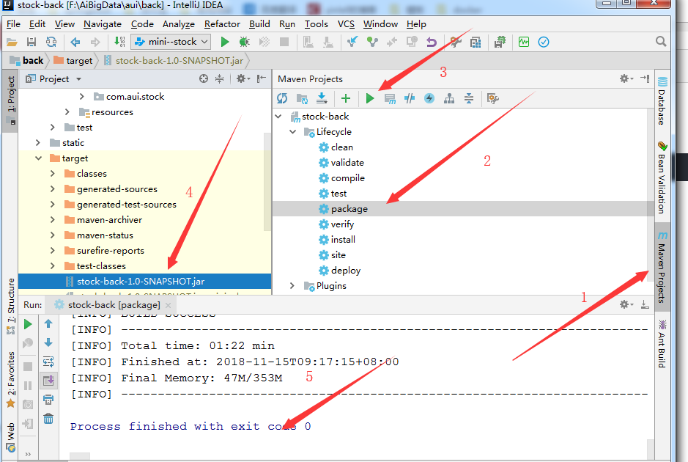The image size is (688, 462).
Task: Click back breadcrumb in navigation bar
Action: point(27,61)
